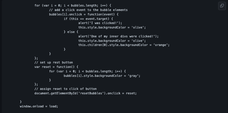Click the 'if (this == event.target)' condition
The image size is (228, 113).
point(87,19)
